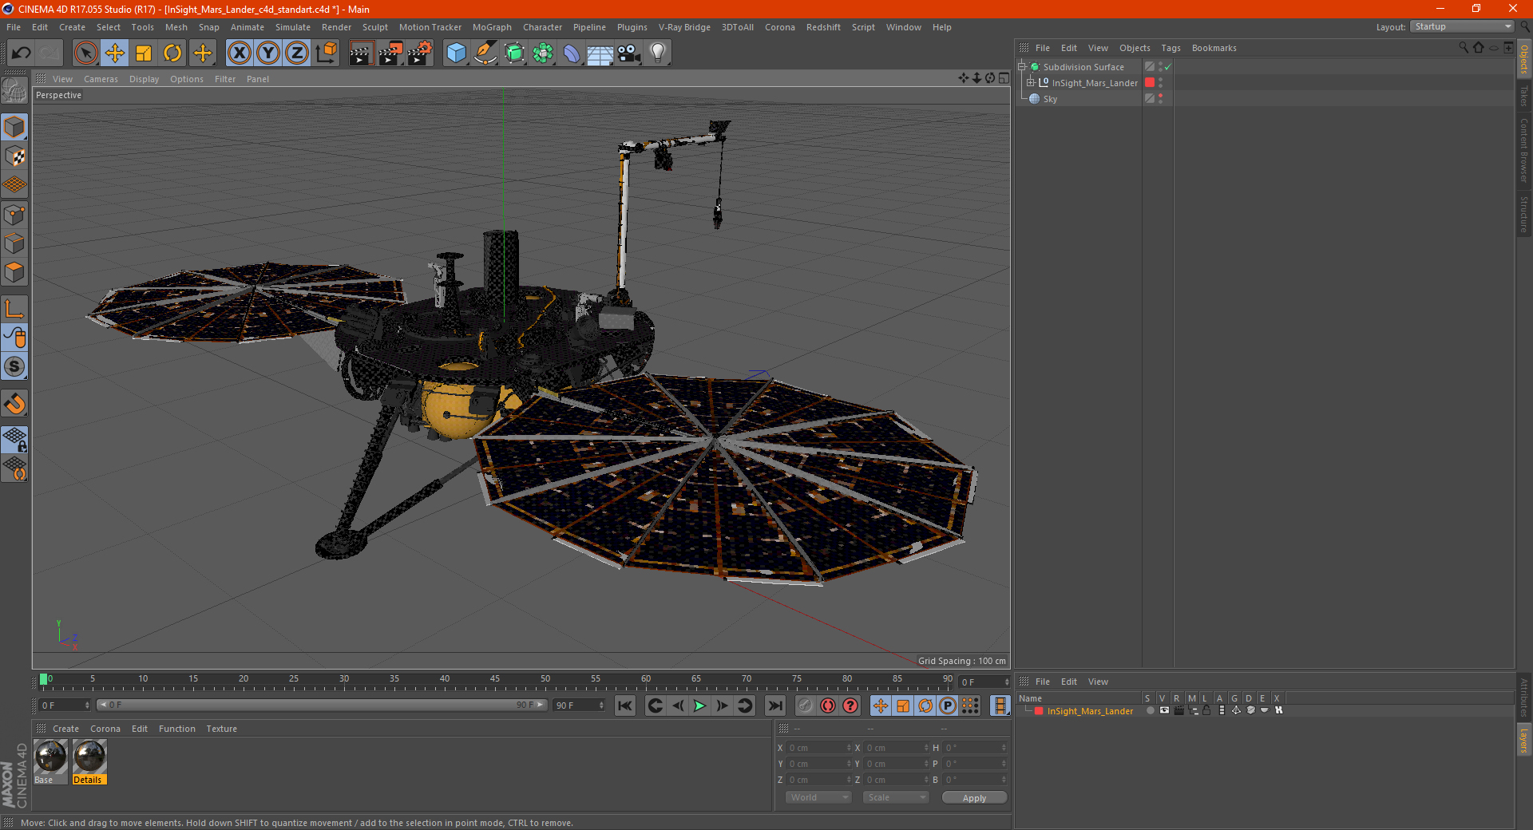Open the World coordinate dropdown

[818, 797]
